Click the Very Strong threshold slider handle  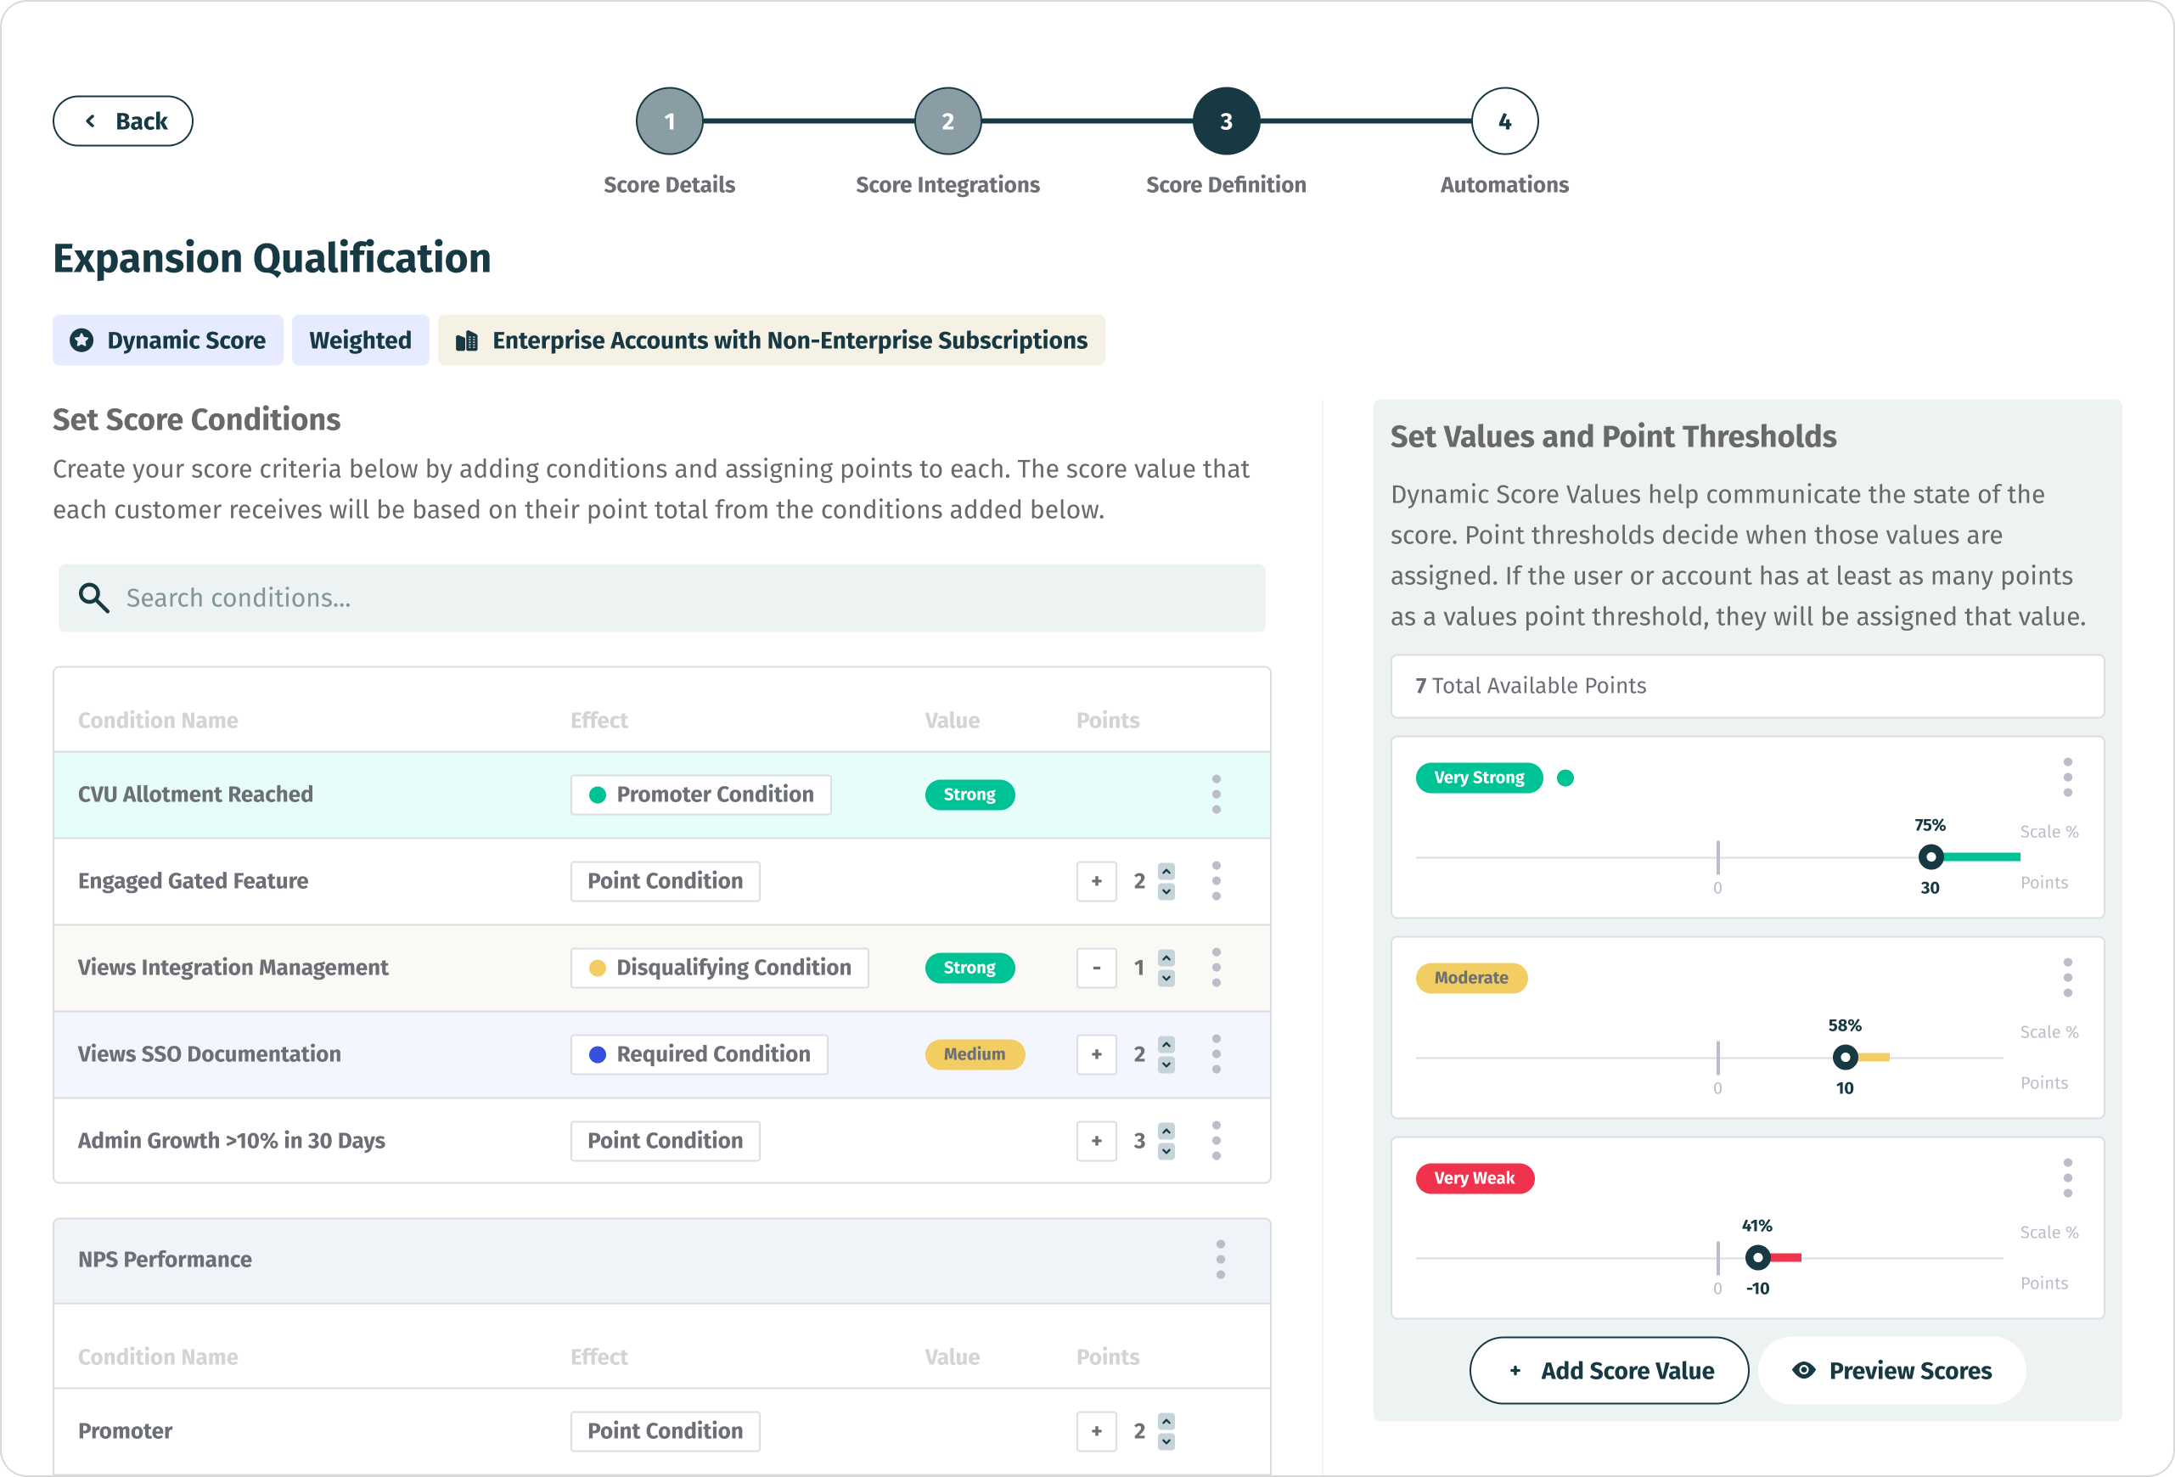[x=1930, y=856]
